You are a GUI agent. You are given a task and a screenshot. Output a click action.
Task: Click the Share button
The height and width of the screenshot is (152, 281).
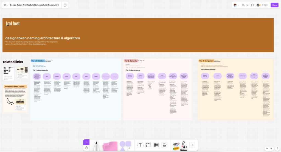click(x=274, y=5)
